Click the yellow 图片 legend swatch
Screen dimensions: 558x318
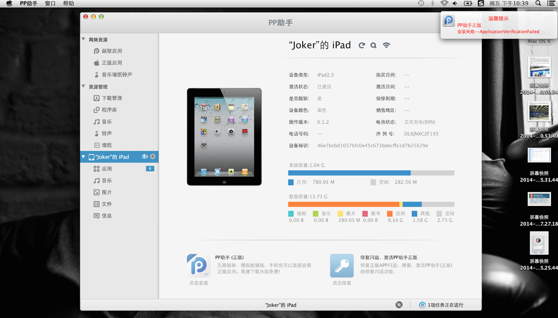click(340, 214)
